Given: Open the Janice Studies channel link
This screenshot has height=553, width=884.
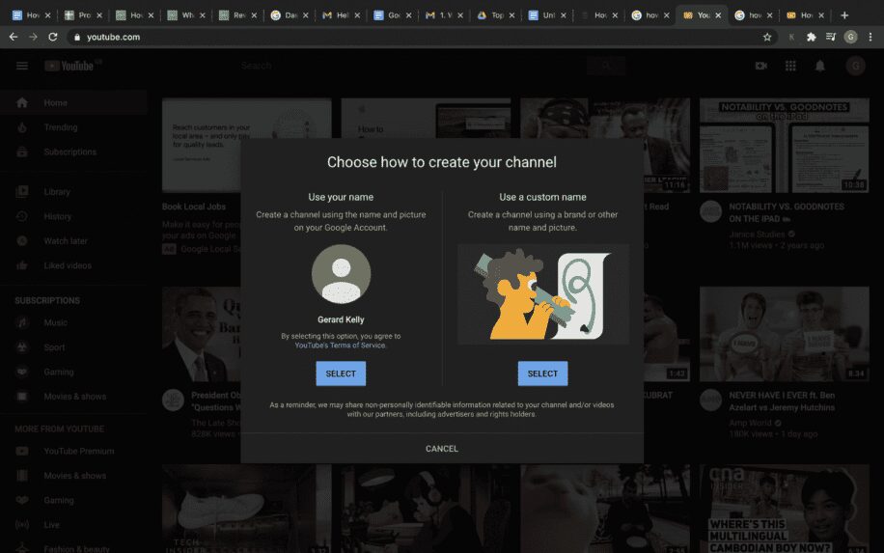Looking at the screenshot, I should point(757,234).
